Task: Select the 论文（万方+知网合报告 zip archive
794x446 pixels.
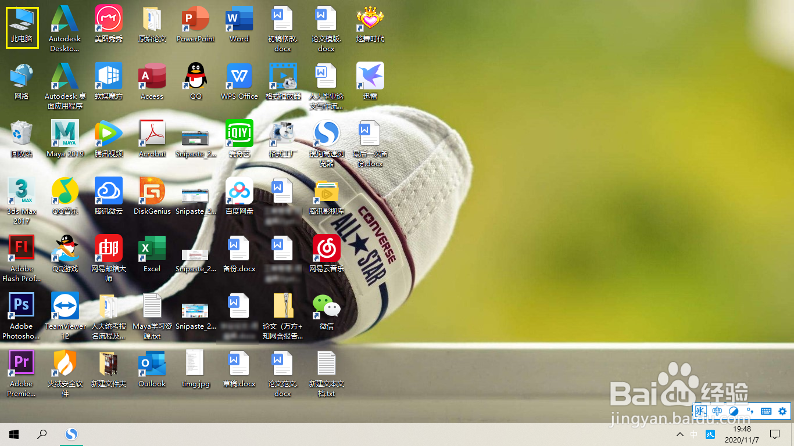Action: (x=283, y=316)
